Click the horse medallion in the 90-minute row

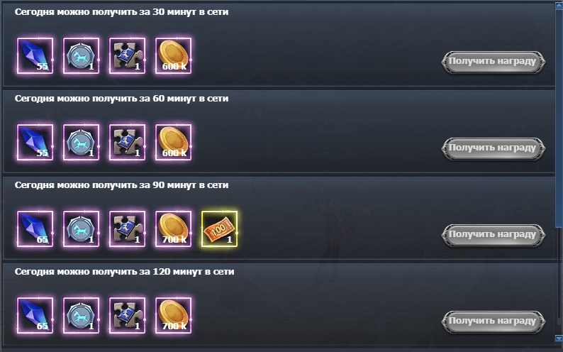[x=81, y=229]
